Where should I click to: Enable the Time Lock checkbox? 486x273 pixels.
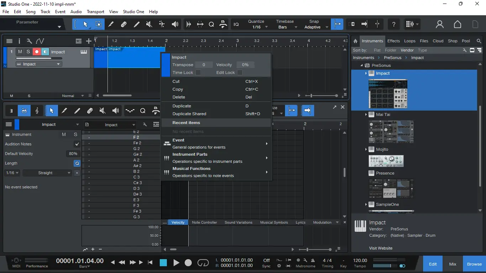point(198,73)
